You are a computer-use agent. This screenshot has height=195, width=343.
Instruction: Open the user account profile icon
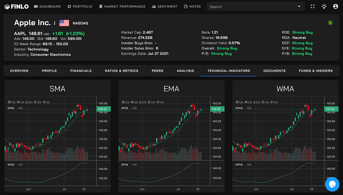pos(336,6)
